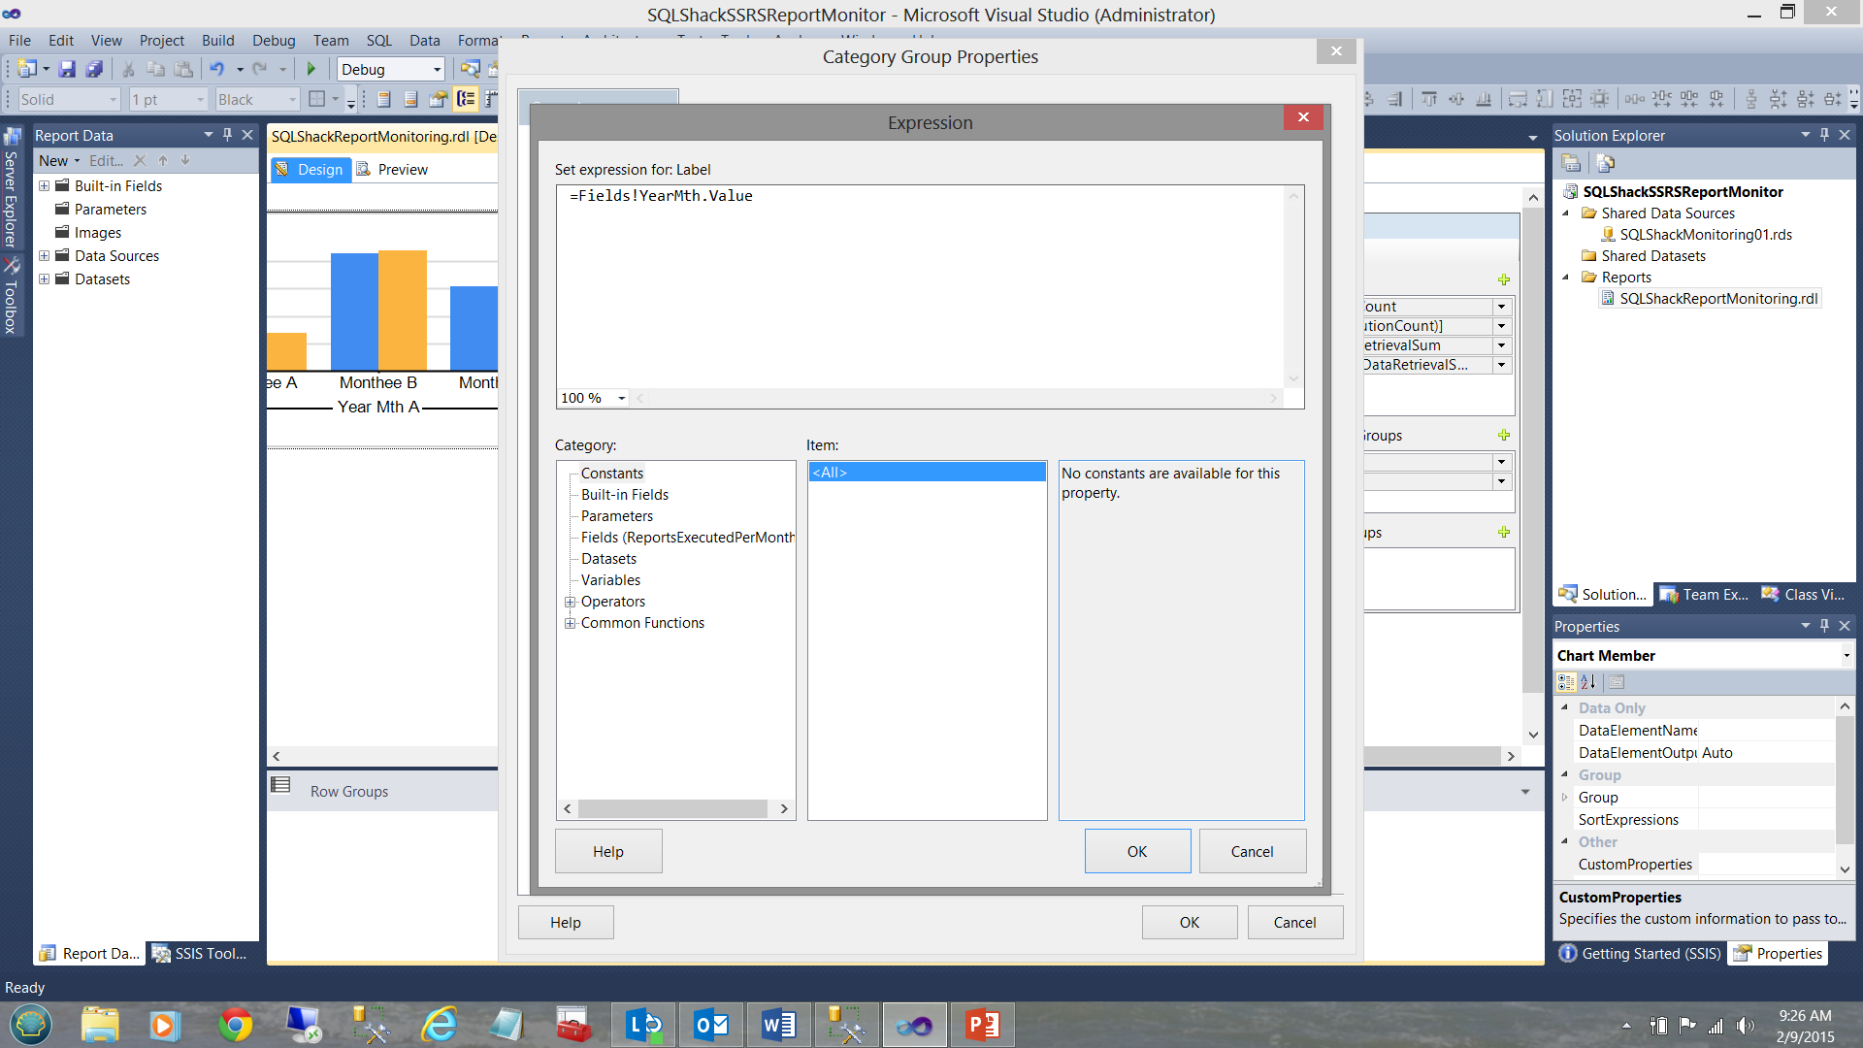Open PowerPoint from the taskbar
This screenshot has height=1048, width=1863.
982,1025
